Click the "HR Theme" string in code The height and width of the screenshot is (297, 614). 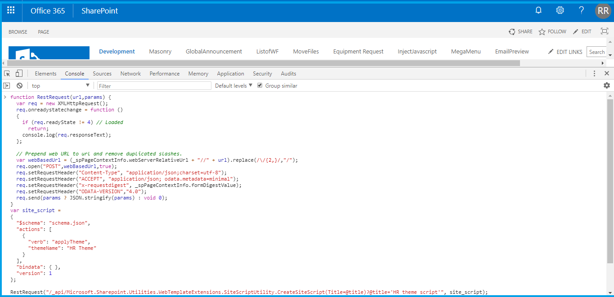81,248
